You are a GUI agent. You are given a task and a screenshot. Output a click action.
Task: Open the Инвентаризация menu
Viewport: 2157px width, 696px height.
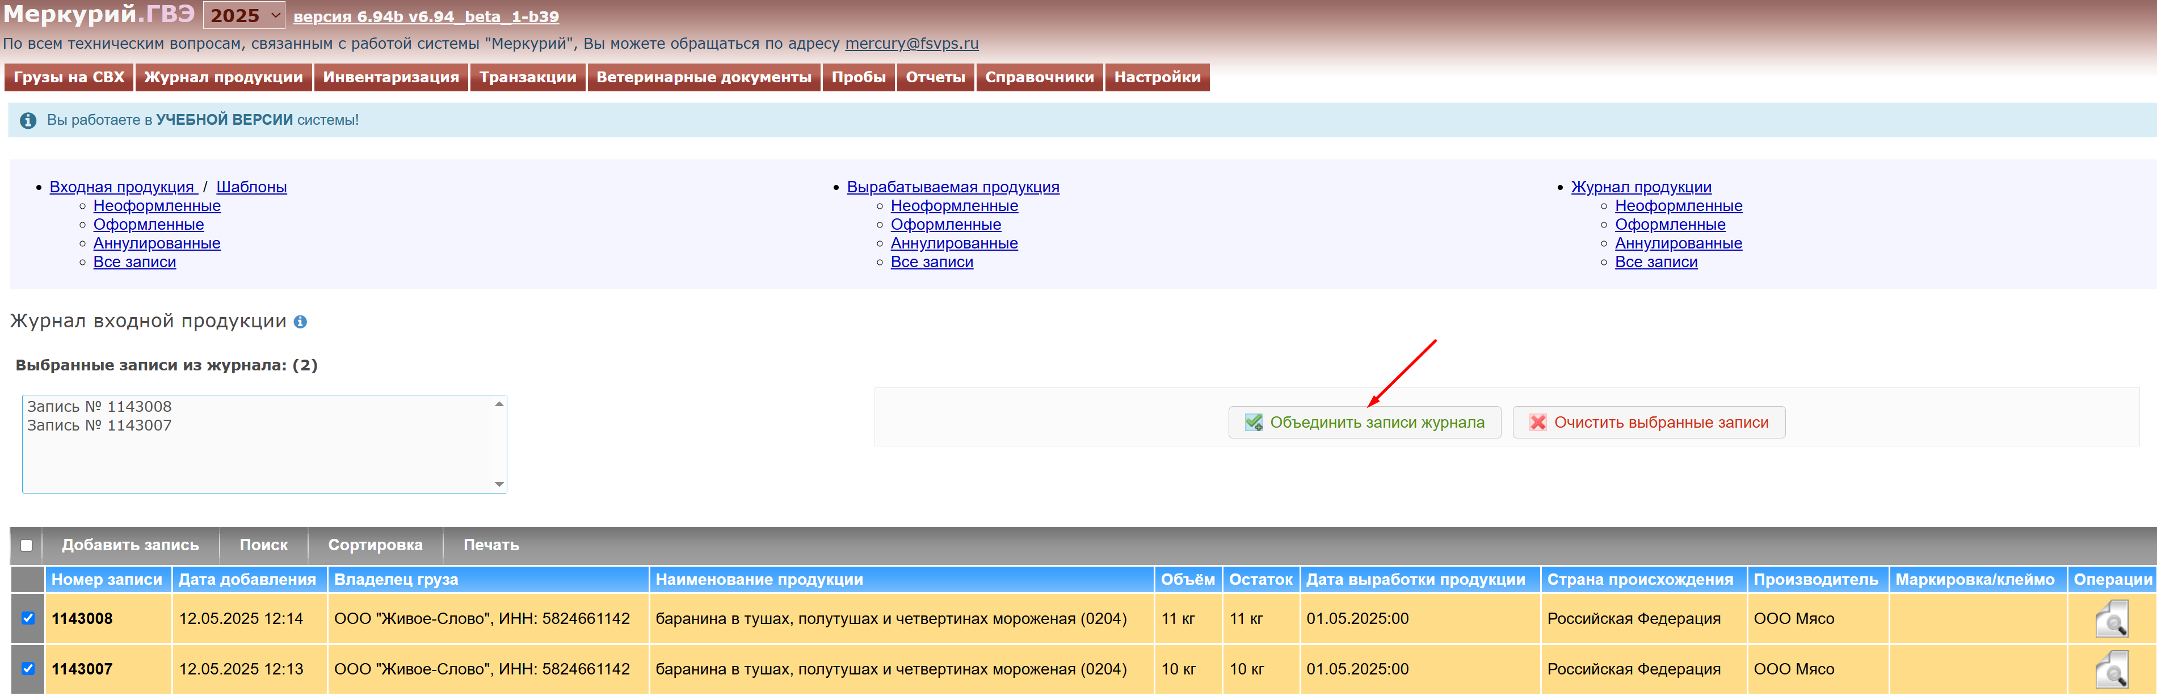[x=391, y=77]
